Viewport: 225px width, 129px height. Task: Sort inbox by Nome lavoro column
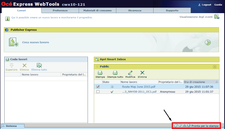point(139,82)
